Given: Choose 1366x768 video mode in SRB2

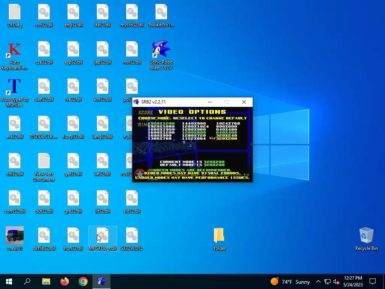Looking at the screenshot, I should pos(159,138).
